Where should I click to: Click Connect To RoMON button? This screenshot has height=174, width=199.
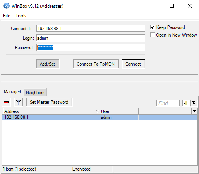tap(96, 64)
